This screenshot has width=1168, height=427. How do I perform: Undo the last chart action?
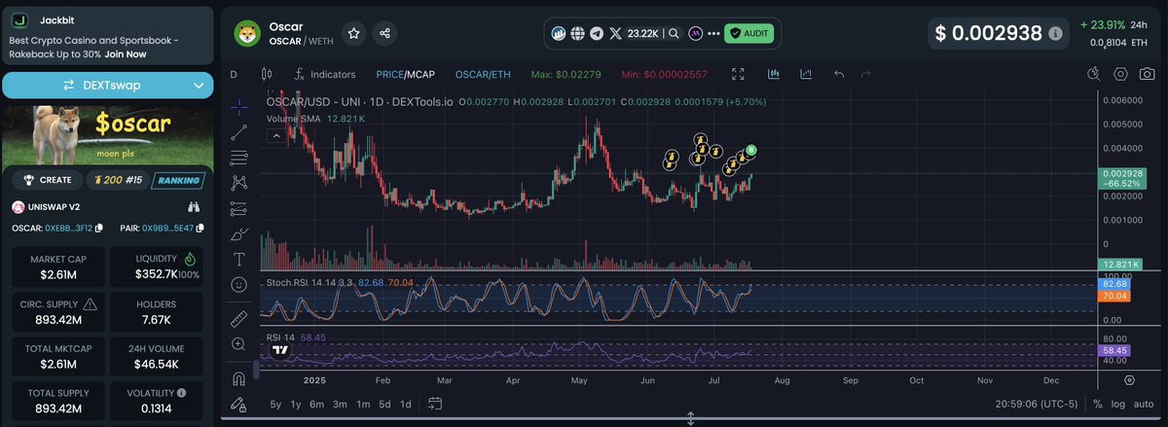point(839,74)
